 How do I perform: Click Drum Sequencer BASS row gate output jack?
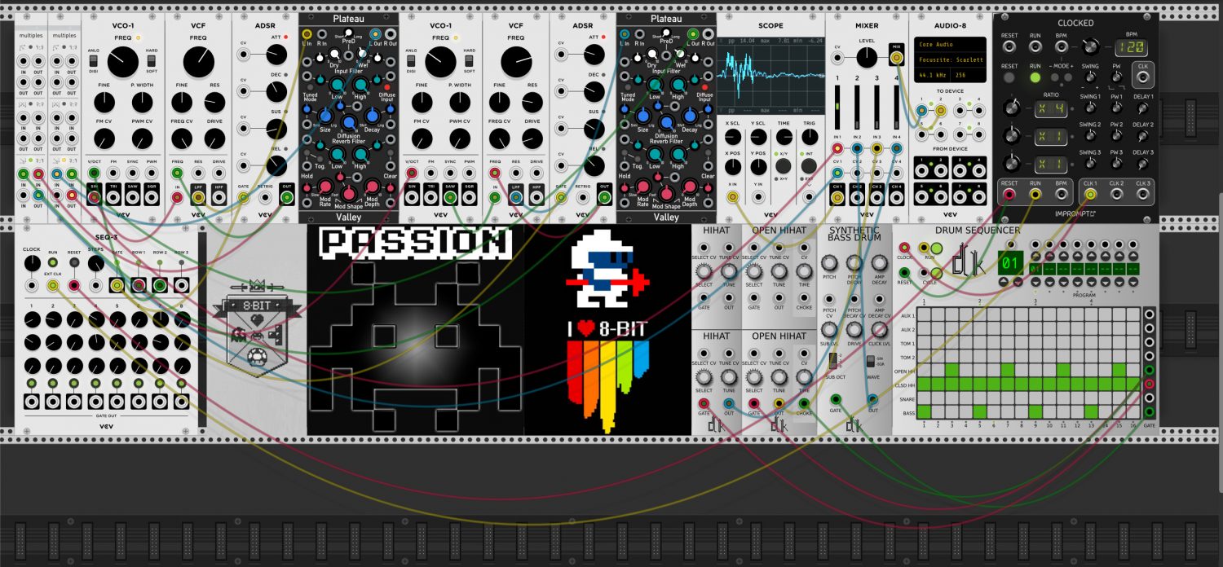(1150, 412)
